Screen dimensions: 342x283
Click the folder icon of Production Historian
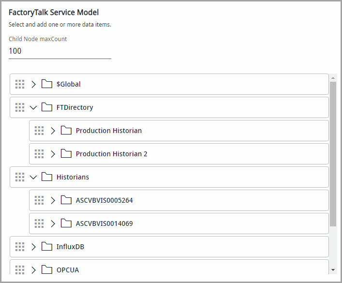[66, 130]
